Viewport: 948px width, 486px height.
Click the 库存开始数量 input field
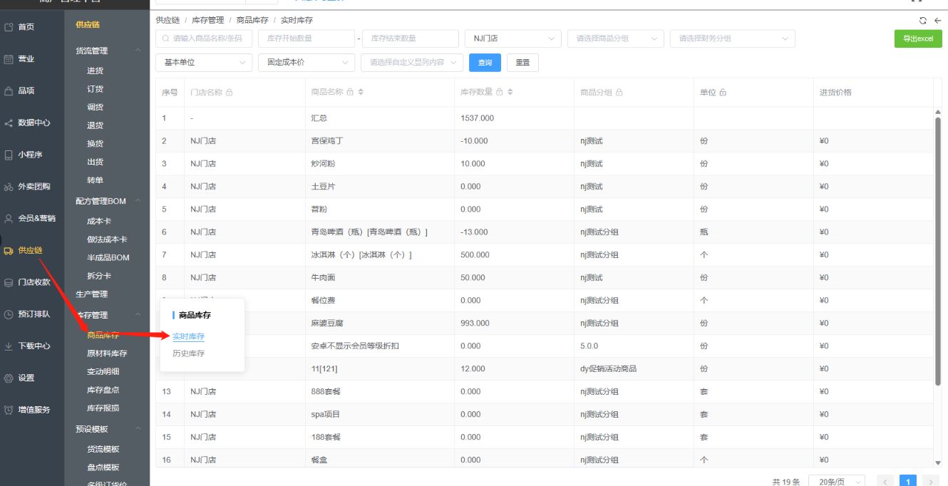coord(306,38)
